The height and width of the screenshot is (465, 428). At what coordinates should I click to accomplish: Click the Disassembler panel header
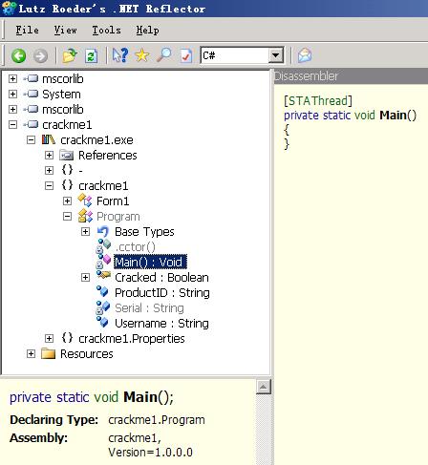click(x=351, y=76)
